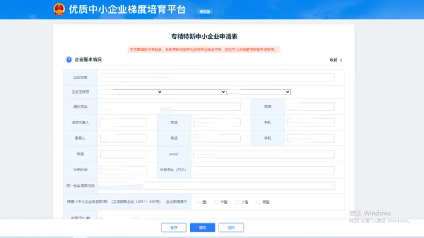
Task: Focus the 企业名称 input field
Action: tap(216, 77)
